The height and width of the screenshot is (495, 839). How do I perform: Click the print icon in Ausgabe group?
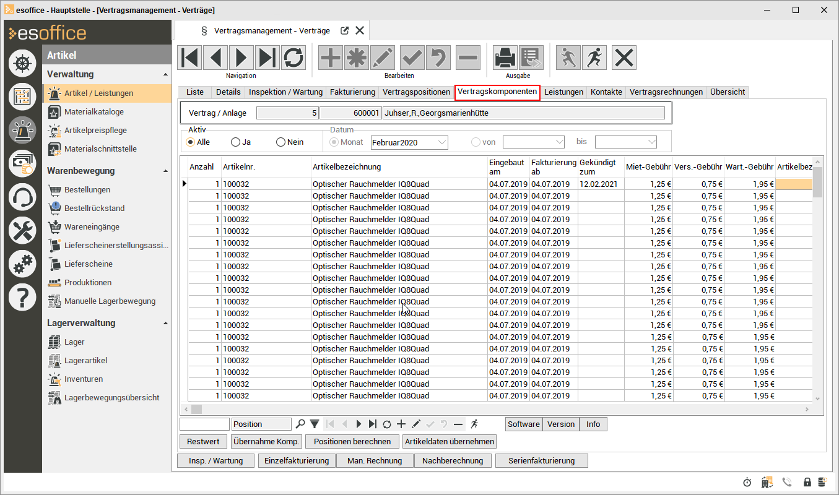click(505, 58)
